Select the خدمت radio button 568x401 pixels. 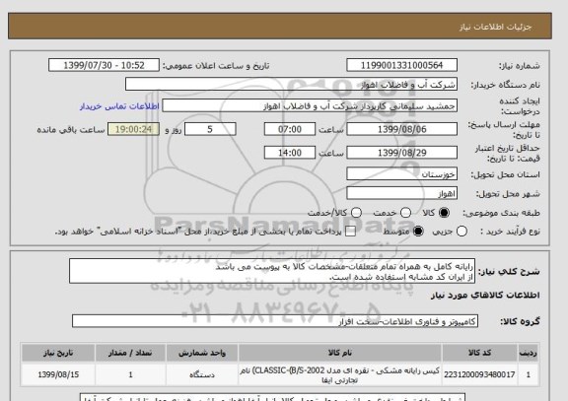[x=405, y=213]
